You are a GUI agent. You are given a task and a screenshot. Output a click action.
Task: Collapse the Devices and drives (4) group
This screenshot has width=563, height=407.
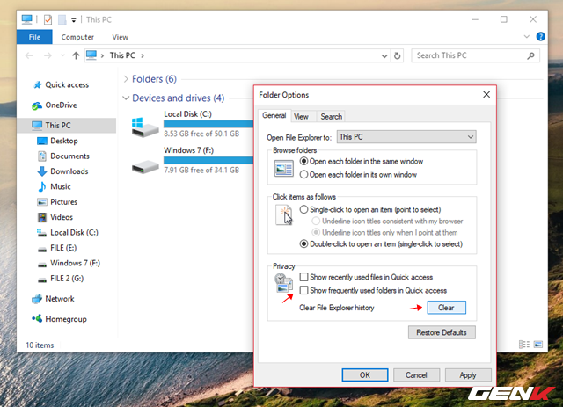(x=126, y=98)
